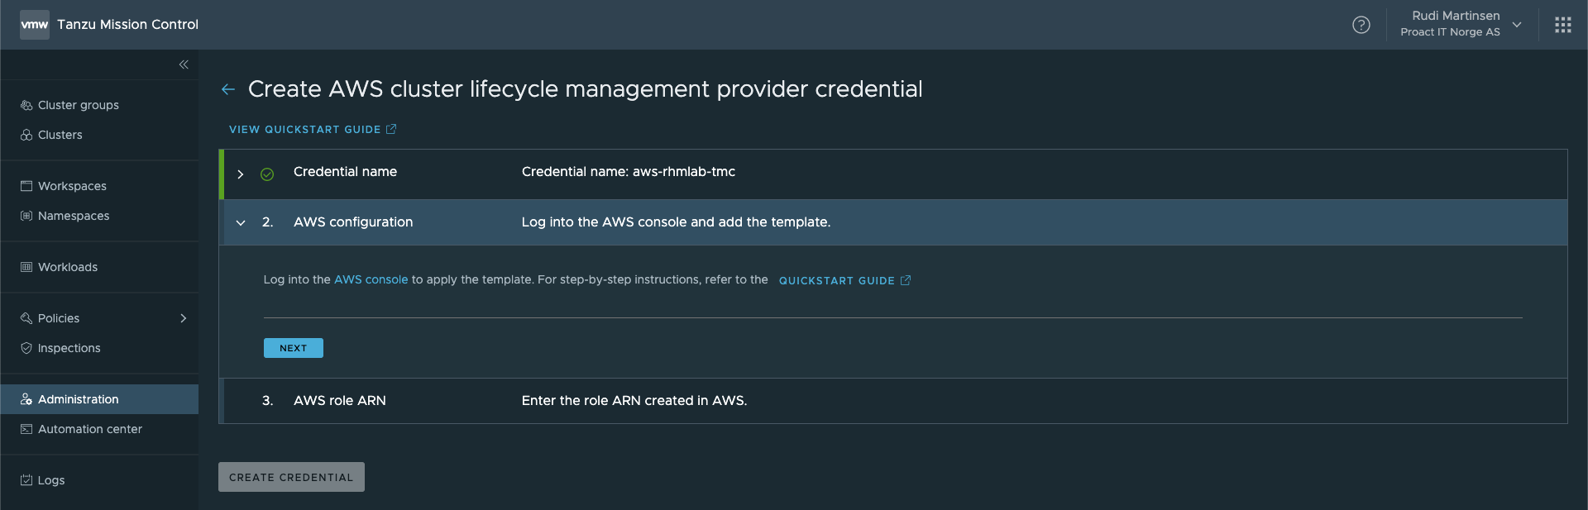The height and width of the screenshot is (510, 1588).
Task: Click external link icon next to View Quickstart Guide
Action: [391, 129]
